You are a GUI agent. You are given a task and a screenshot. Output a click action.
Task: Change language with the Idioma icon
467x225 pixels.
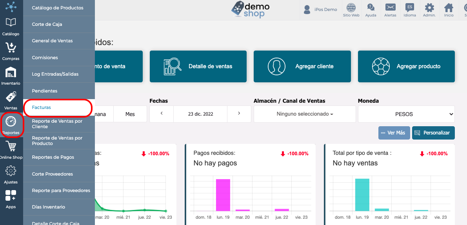click(x=409, y=7)
